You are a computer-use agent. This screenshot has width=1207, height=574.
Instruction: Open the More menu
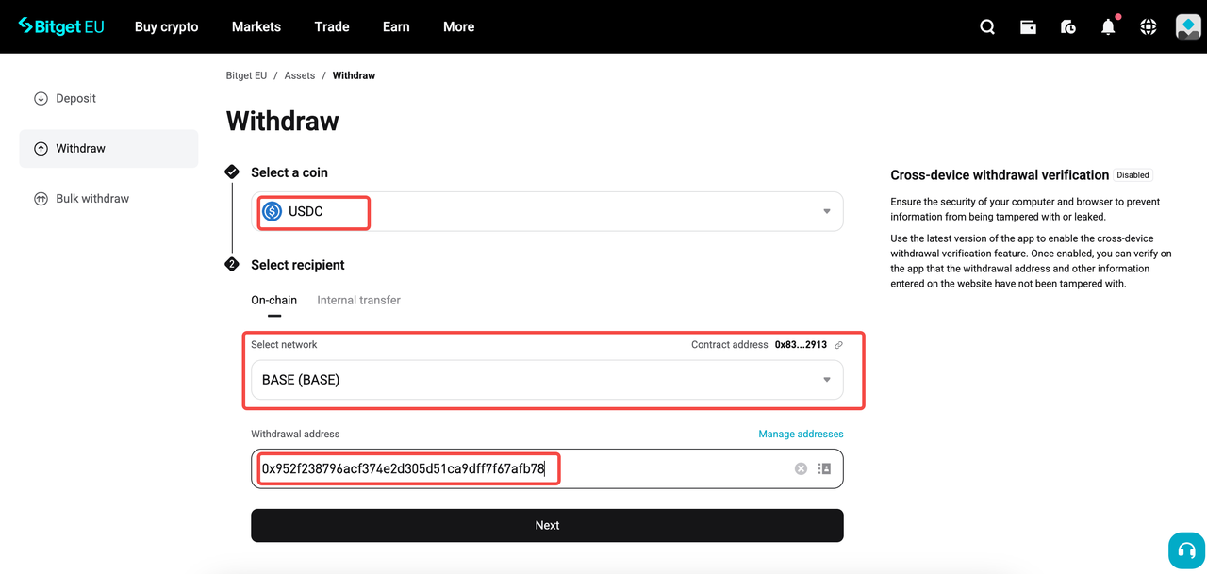pyautogui.click(x=459, y=26)
